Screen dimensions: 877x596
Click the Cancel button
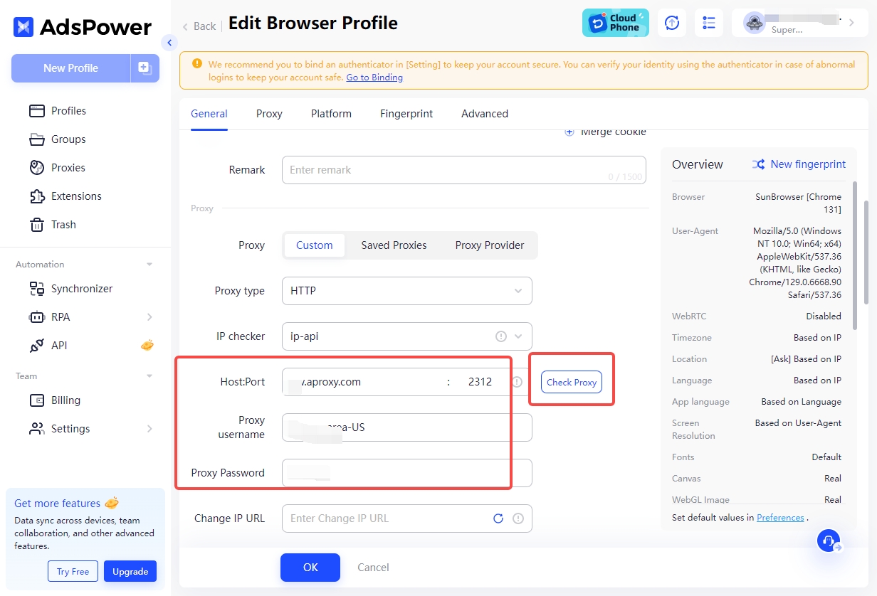click(373, 568)
